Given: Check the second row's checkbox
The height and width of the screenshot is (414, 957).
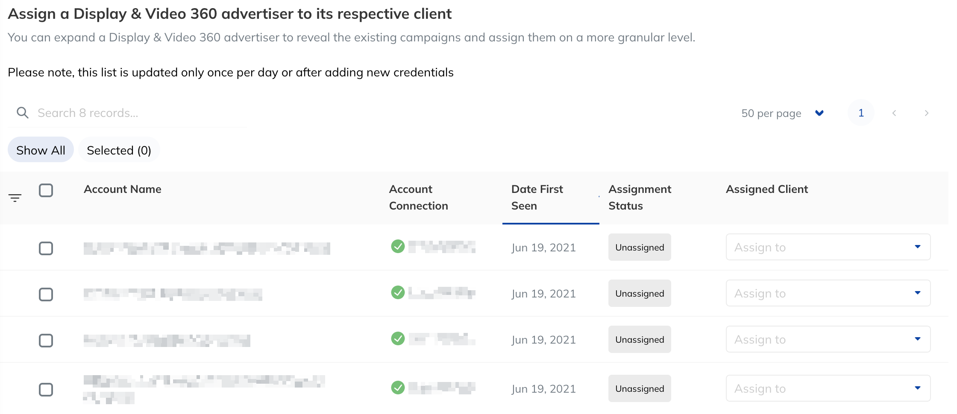Looking at the screenshot, I should click(x=46, y=294).
